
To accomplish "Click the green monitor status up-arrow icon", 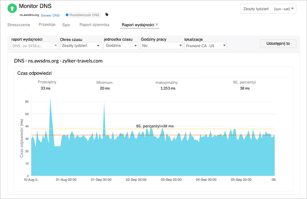I will click(12, 8).
